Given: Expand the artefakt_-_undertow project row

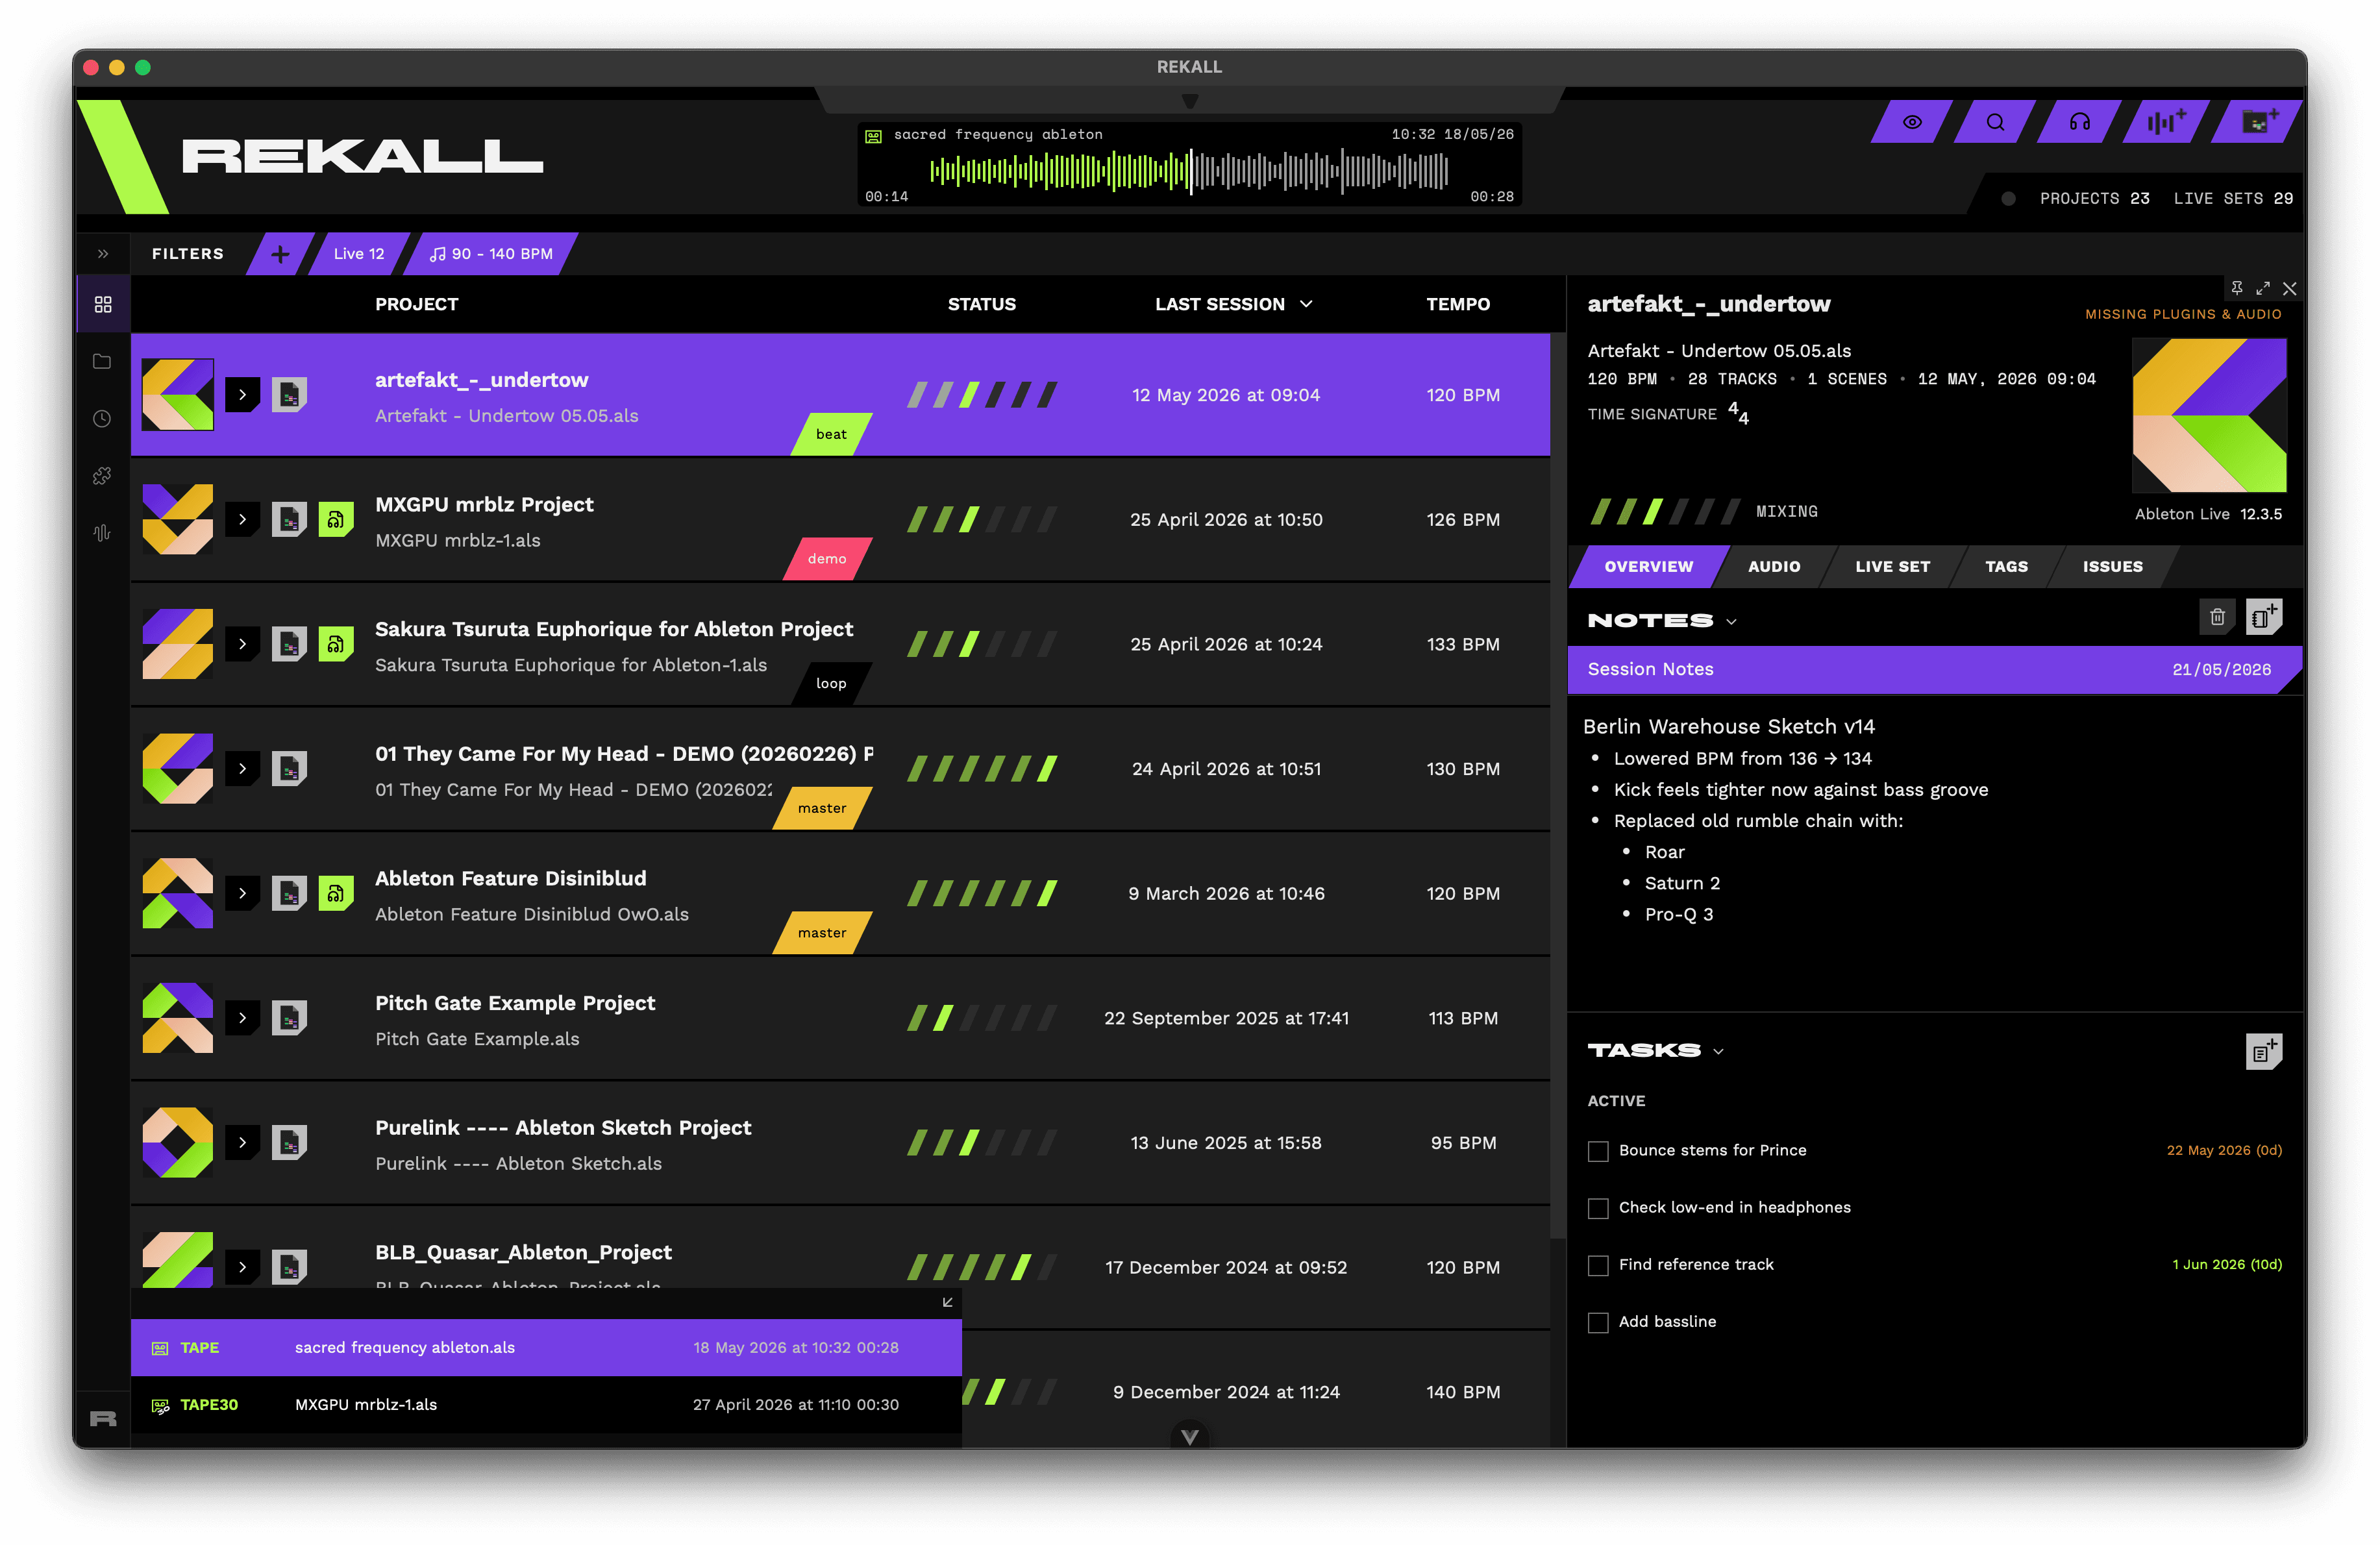Looking at the screenshot, I should [x=242, y=395].
